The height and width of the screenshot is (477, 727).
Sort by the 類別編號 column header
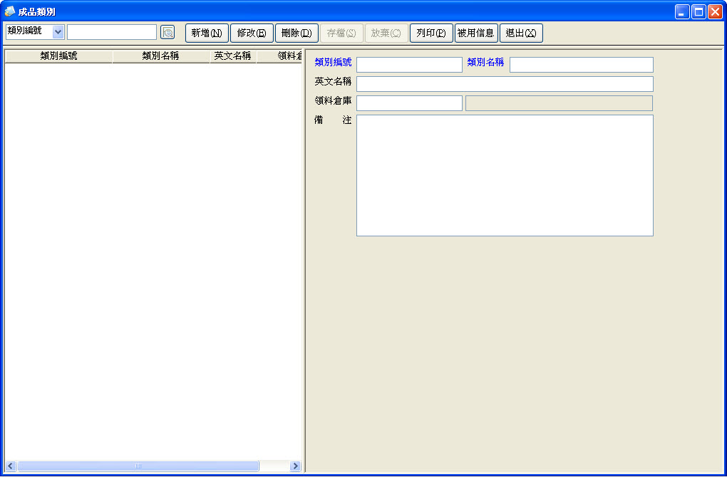coord(59,56)
